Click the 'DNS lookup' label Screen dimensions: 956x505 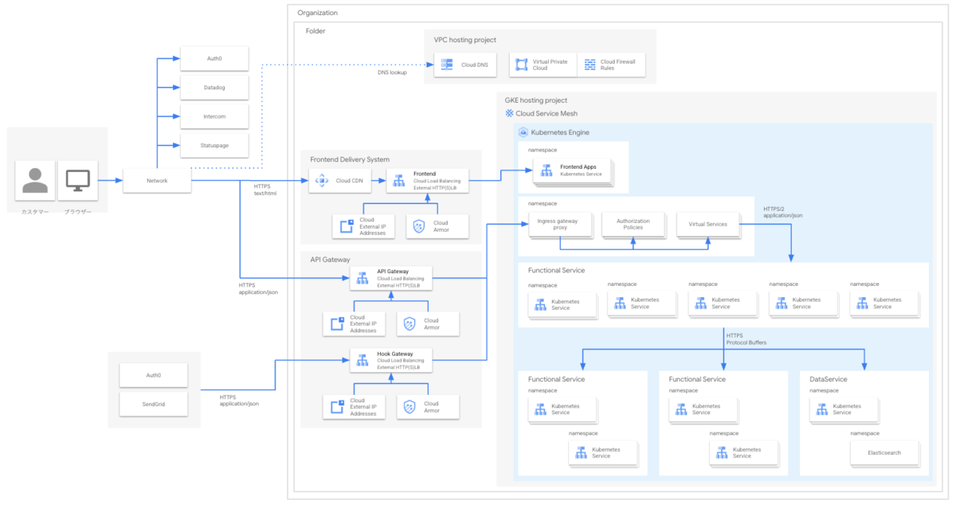pos(392,72)
